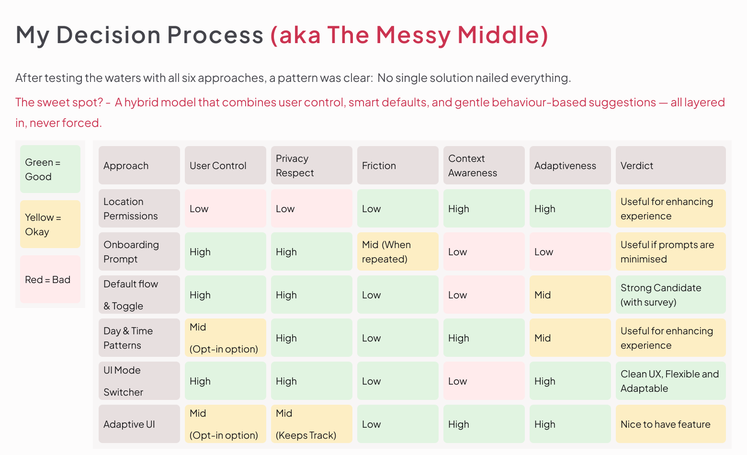Click the "Privacy Respect" column header
Image resolution: width=747 pixels, height=455 pixels.
click(x=311, y=165)
